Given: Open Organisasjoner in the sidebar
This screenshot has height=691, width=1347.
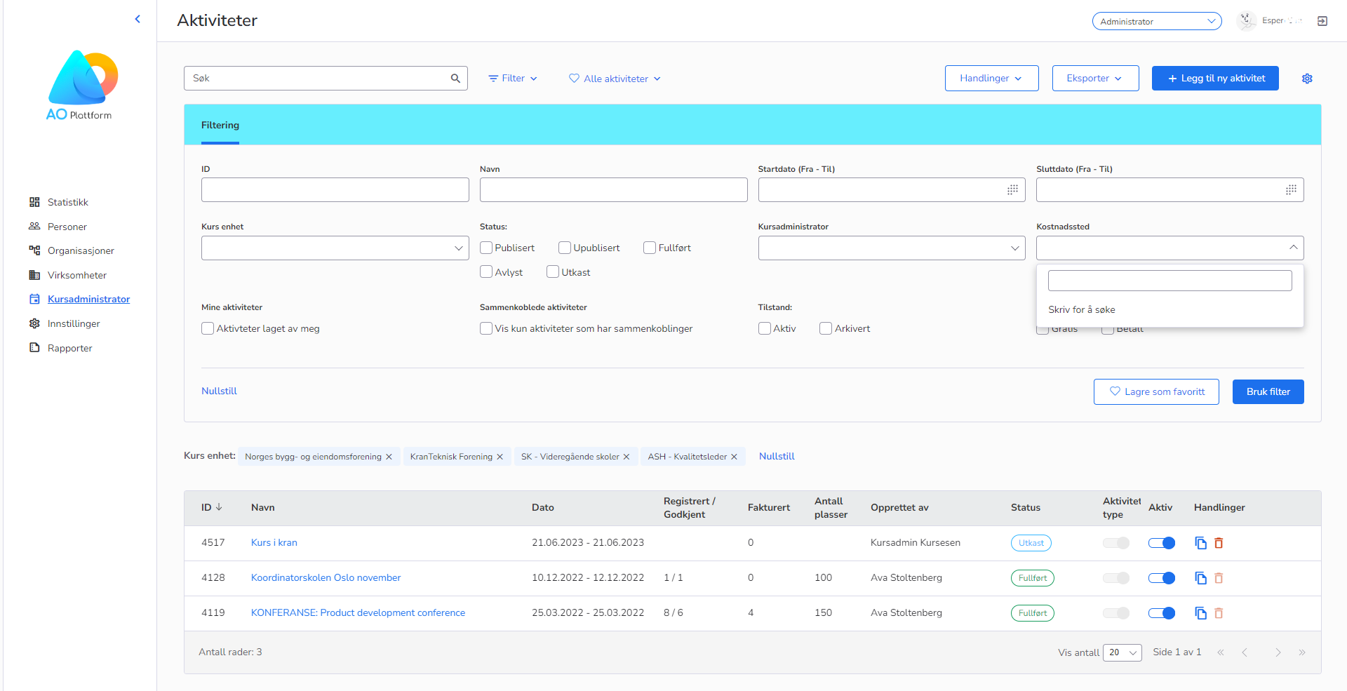Looking at the screenshot, I should tap(81, 250).
